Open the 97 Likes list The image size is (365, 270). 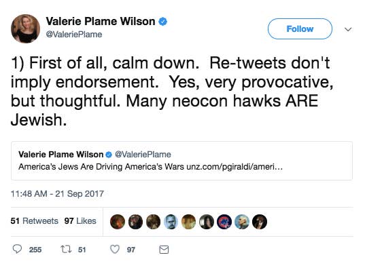tap(80, 220)
